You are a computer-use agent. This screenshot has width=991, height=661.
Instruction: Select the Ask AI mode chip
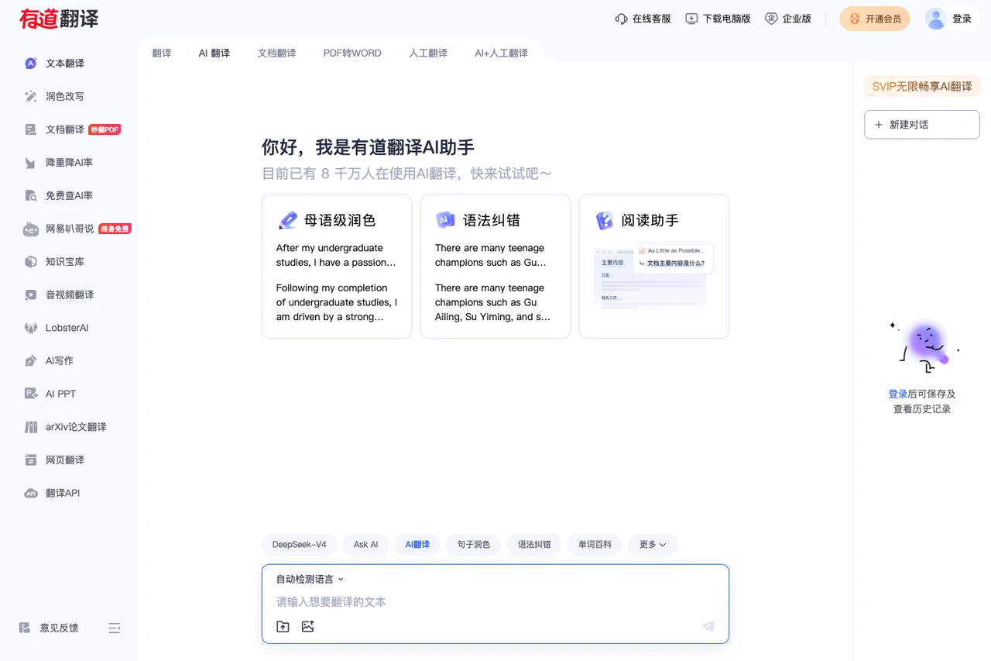[x=366, y=545]
